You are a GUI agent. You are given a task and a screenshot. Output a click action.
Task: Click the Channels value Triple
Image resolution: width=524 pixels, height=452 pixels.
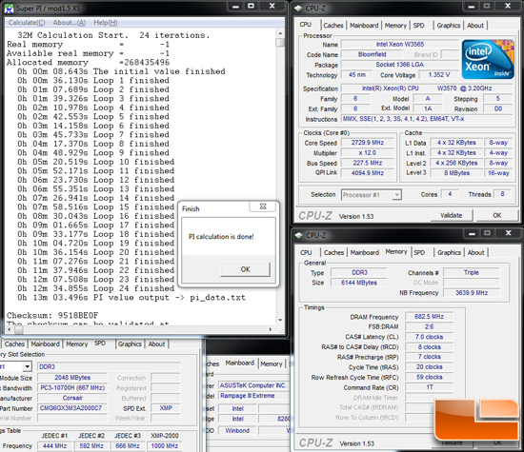pos(472,273)
